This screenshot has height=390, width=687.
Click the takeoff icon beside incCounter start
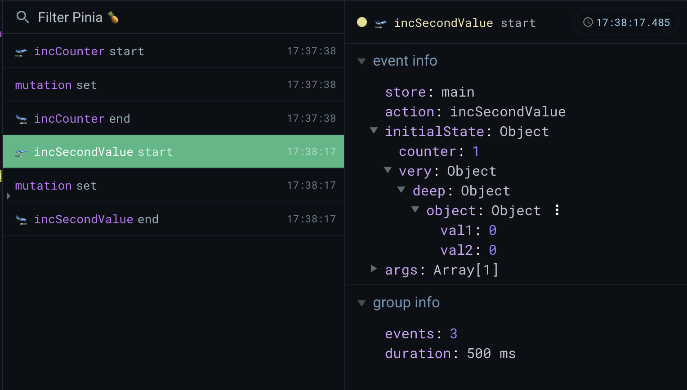[21, 52]
